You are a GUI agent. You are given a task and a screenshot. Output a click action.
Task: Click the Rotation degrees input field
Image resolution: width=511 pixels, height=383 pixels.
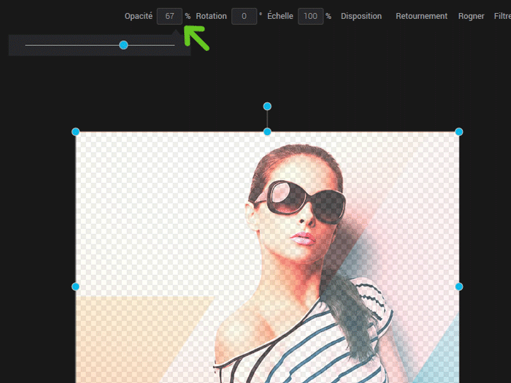click(x=244, y=16)
